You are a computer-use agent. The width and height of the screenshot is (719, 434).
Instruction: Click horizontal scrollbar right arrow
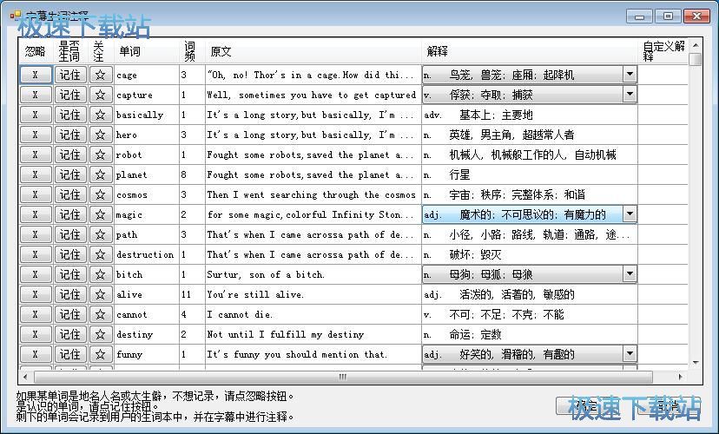(x=681, y=377)
